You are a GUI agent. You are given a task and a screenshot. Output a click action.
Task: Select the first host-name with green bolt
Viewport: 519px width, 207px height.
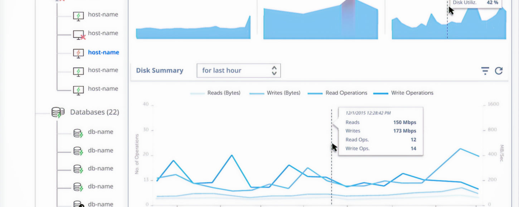click(103, 15)
